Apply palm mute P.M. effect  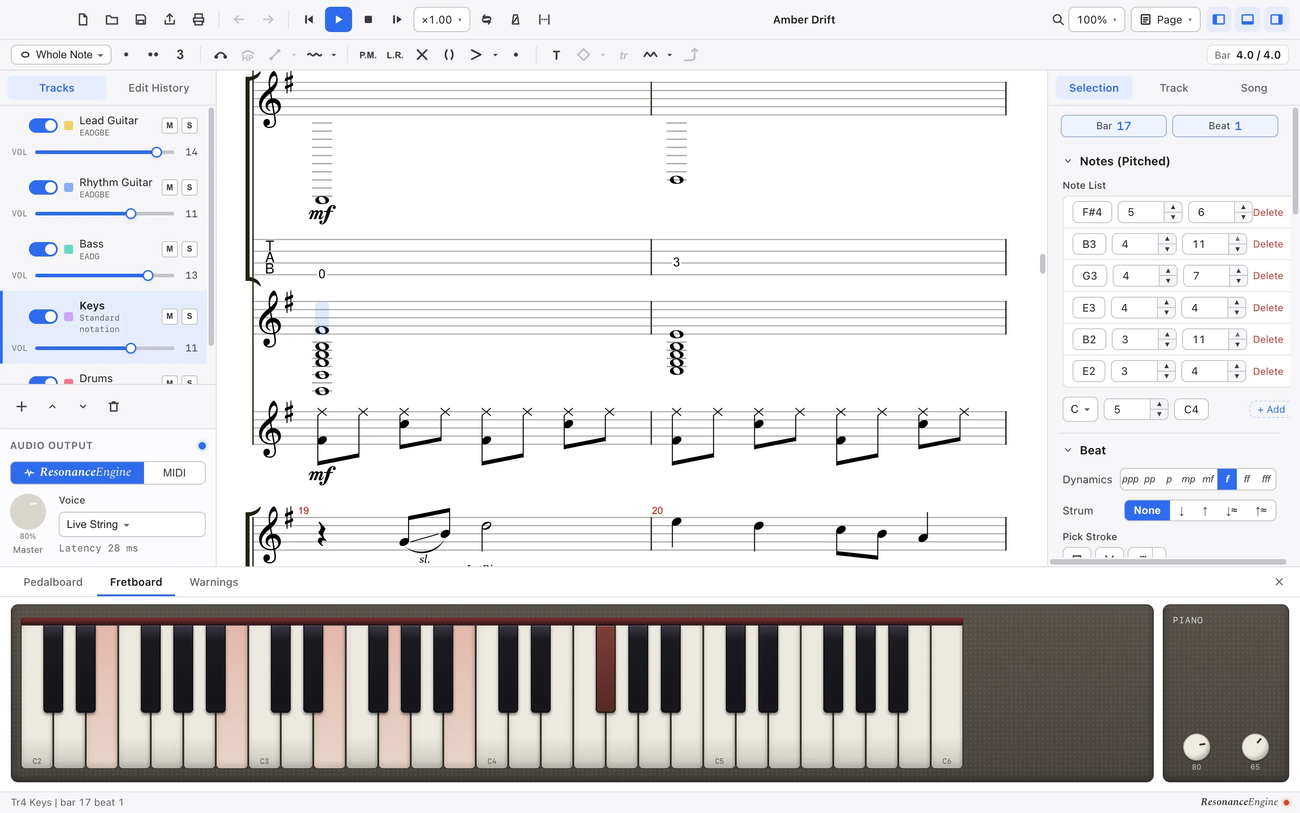pos(368,55)
